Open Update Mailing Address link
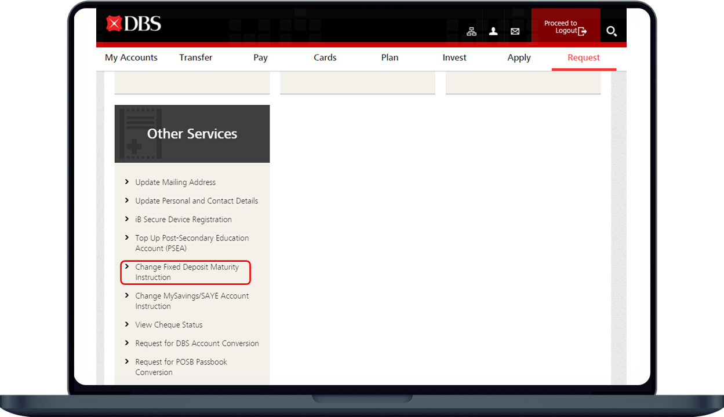Screen dimensions: 724x417 [175, 182]
